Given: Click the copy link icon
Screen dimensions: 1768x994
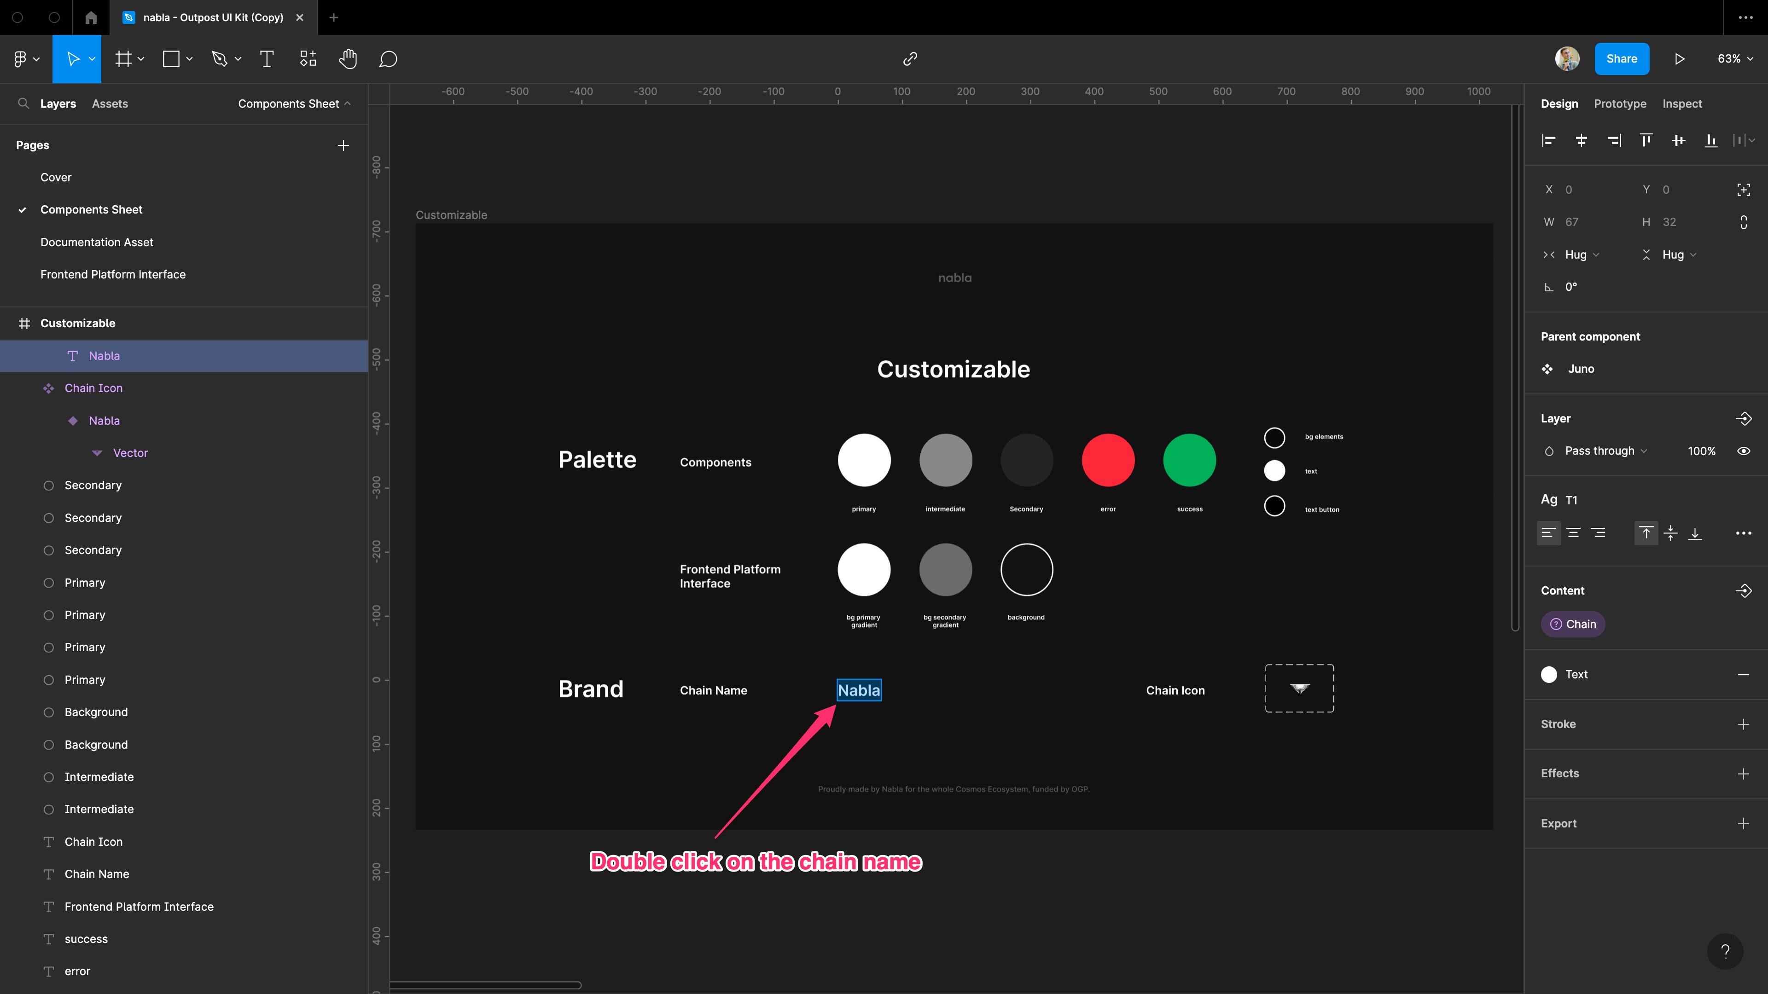Looking at the screenshot, I should coord(910,59).
